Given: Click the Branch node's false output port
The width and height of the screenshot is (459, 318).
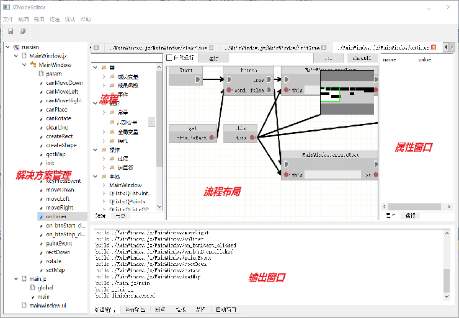Looking at the screenshot, I should [x=269, y=90].
